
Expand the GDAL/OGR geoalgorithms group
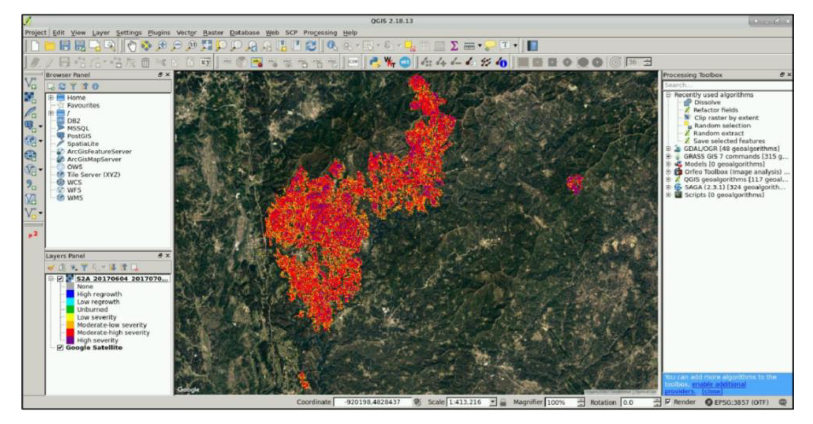pyautogui.click(x=668, y=148)
